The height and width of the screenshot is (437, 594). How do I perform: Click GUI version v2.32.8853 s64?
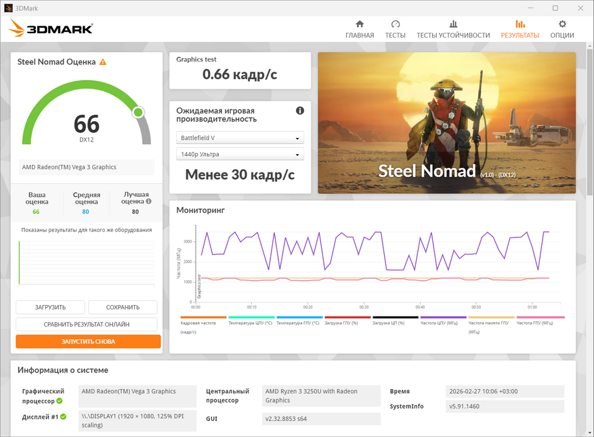pyautogui.click(x=321, y=419)
